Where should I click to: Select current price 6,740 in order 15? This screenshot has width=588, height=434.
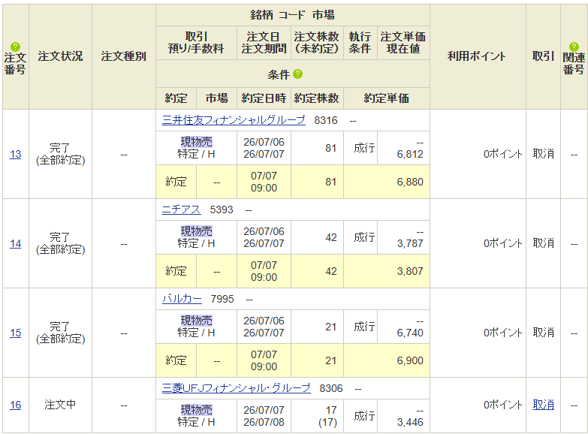pyautogui.click(x=410, y=333)
